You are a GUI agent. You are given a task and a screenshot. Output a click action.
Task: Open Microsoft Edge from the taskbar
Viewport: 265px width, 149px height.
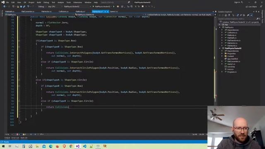pos(51,146)
